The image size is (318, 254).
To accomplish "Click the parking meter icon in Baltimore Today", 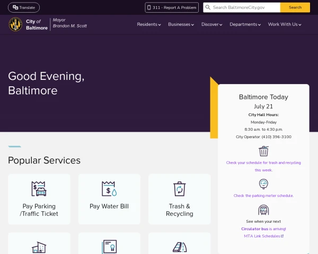I will [263, 184].
